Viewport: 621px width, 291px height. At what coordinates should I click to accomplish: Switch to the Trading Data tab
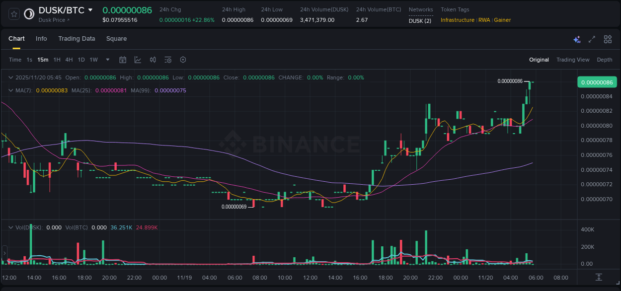[x=77, y=39]
